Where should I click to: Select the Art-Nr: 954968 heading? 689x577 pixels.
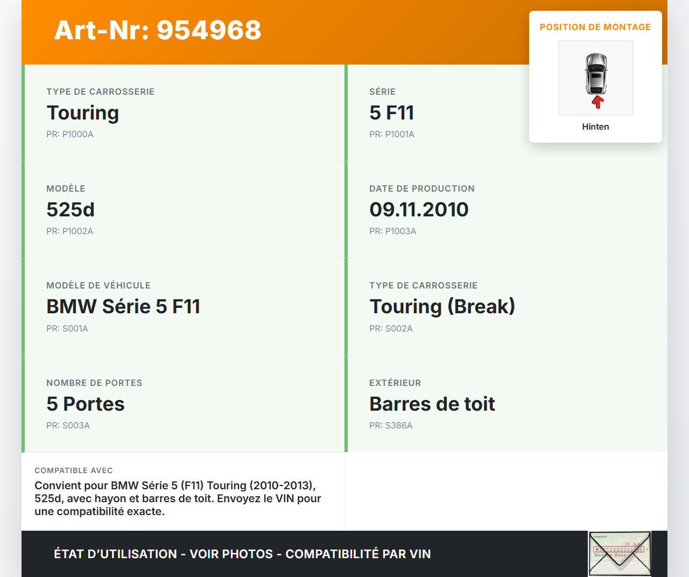[x=158, y=30]
